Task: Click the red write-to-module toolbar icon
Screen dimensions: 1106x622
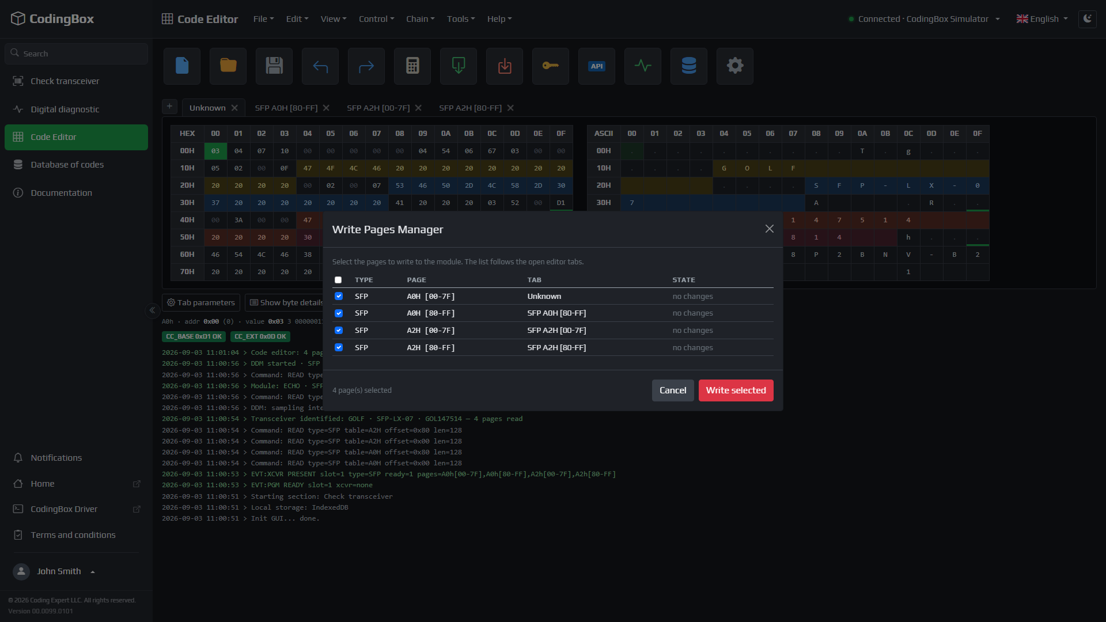Action: [505, 66]
